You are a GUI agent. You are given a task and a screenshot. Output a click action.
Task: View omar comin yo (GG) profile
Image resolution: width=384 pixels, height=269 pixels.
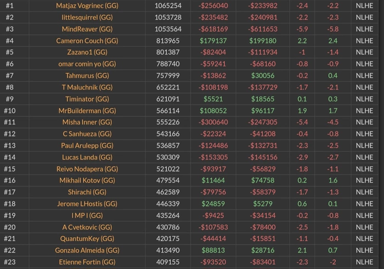pyautogui.click(x=87, y=64)
